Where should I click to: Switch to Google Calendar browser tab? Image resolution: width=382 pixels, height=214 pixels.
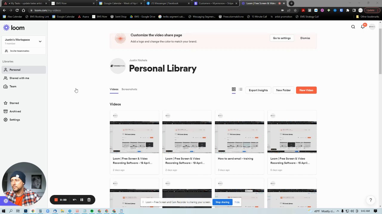click(x=120, y=3)
